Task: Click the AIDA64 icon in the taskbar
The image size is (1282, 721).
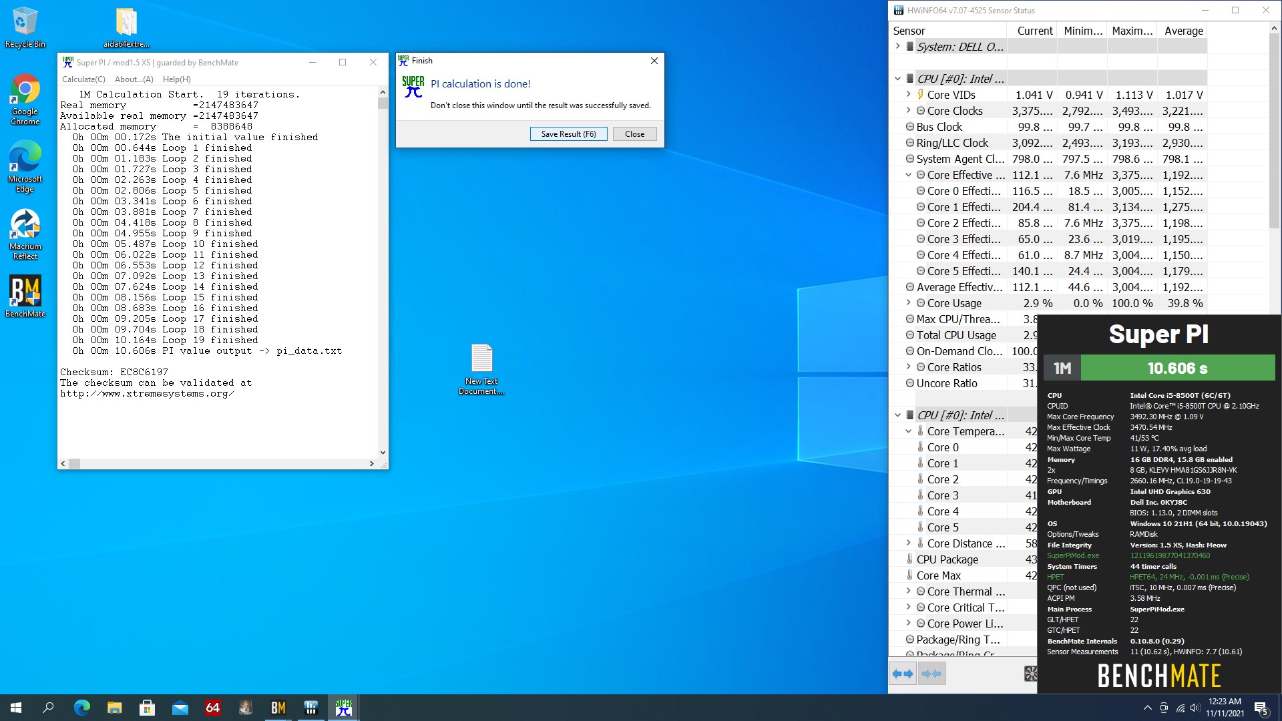Action: tap(213, 708)
